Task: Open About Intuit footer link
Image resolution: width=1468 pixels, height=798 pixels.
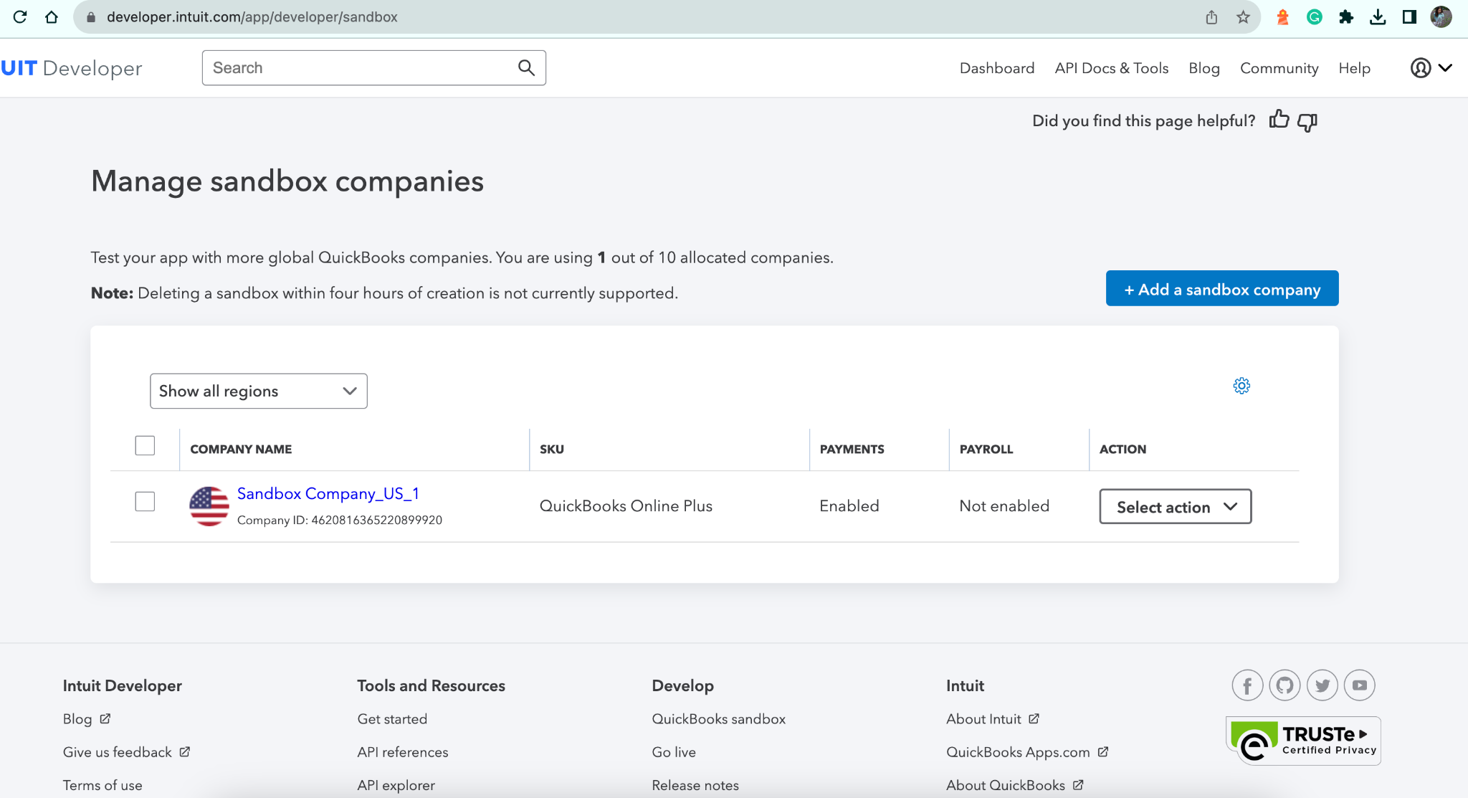Action: (x=983, y=718)
